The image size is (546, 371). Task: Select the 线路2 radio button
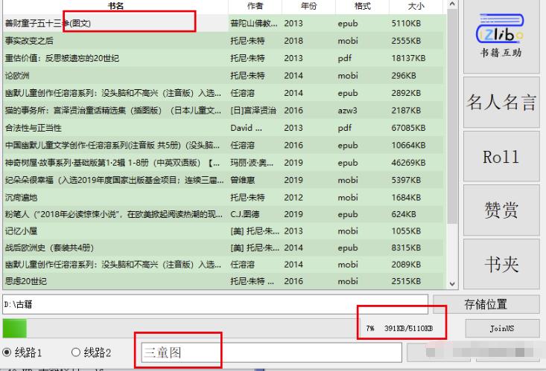click(76, 352)
